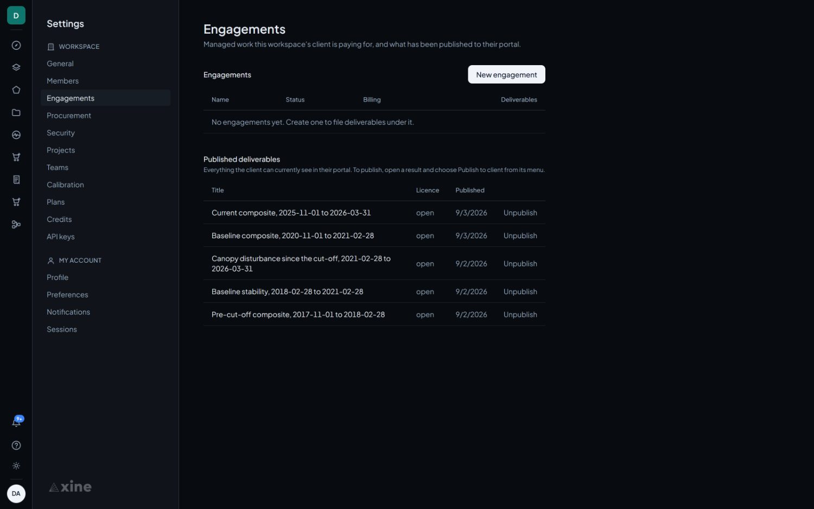Open the DA user avatar menu
Viewport: 814px width, 509px height.
click(x=16, y=494)
